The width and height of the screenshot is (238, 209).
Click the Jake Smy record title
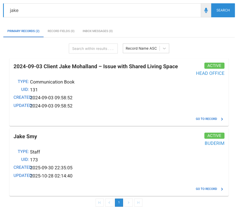click(x=25, y=136)
